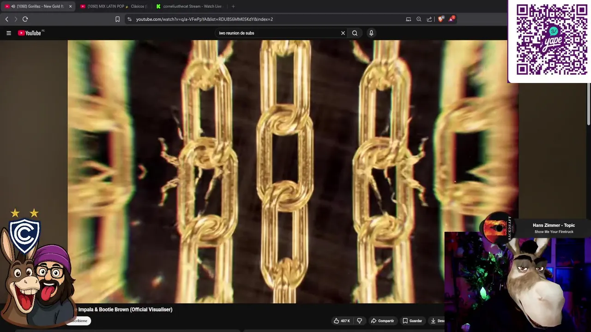Bookmark this page using the bookmark icon
This screenshot has height=332, width=591.
pyautogui.click(x=117, y=19)
